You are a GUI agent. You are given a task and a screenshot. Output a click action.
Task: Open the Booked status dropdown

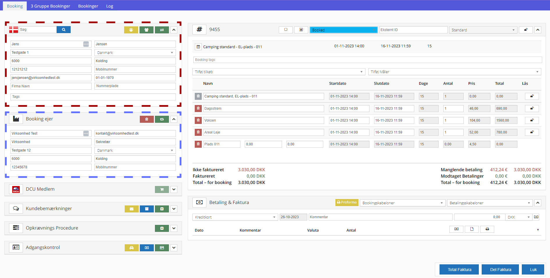[x=343, y=30]
